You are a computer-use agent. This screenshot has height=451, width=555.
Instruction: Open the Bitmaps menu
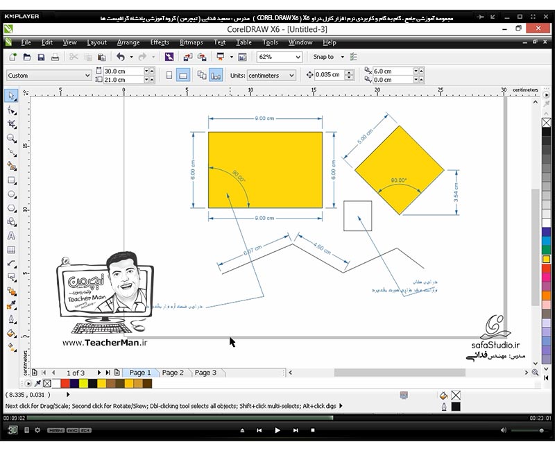pyautogui.click(x=191, y=42)
